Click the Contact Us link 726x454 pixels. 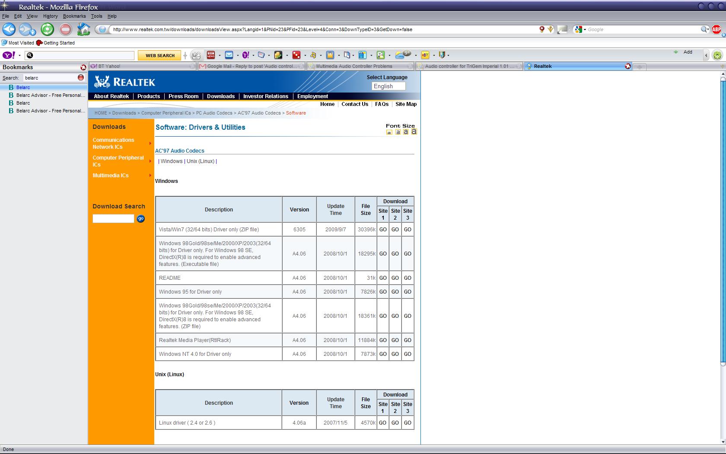355,104
